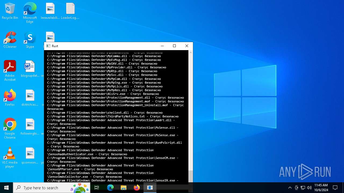This screenshot has width=344, height=193.
Task: Select the followingbi... image file icon
Action: [30, 127]
